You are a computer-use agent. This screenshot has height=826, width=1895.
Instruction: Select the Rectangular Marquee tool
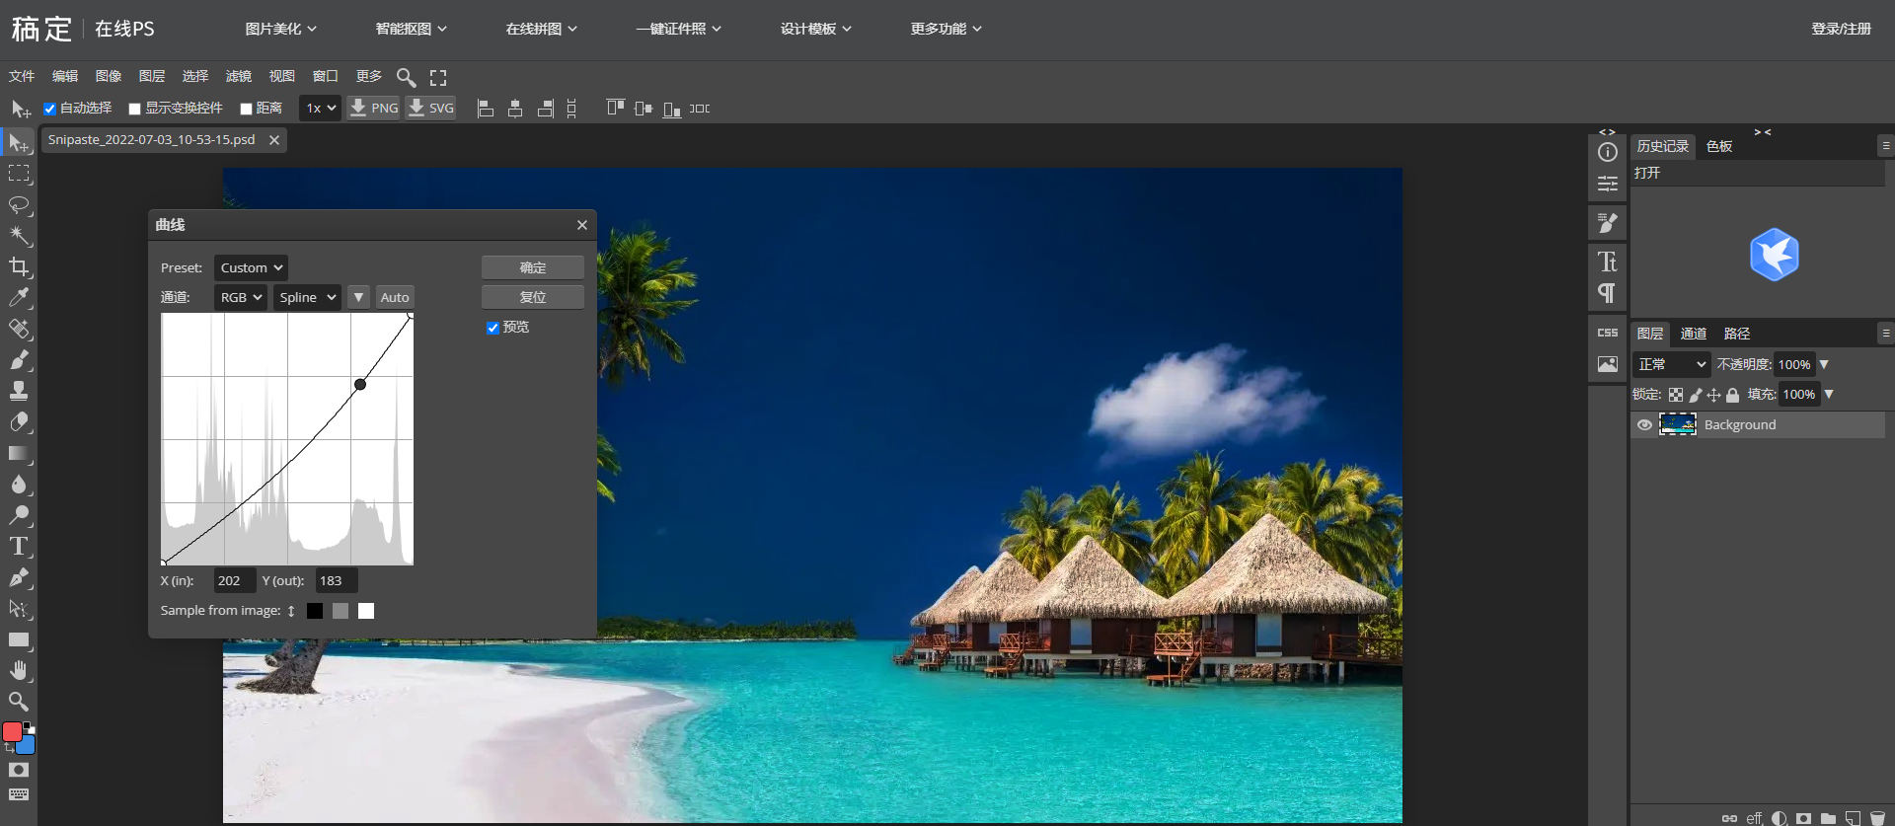(x=19, y=174)
